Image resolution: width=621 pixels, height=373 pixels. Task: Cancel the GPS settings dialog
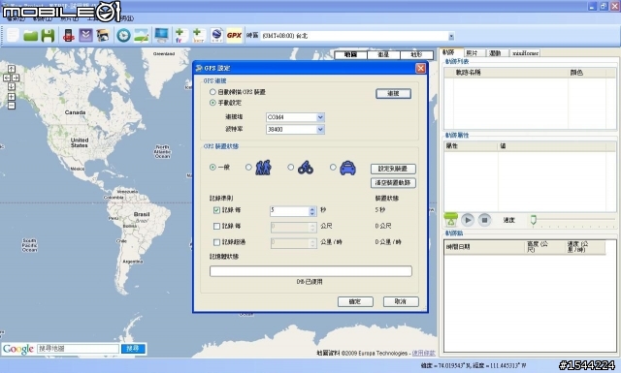click(401, 302)
